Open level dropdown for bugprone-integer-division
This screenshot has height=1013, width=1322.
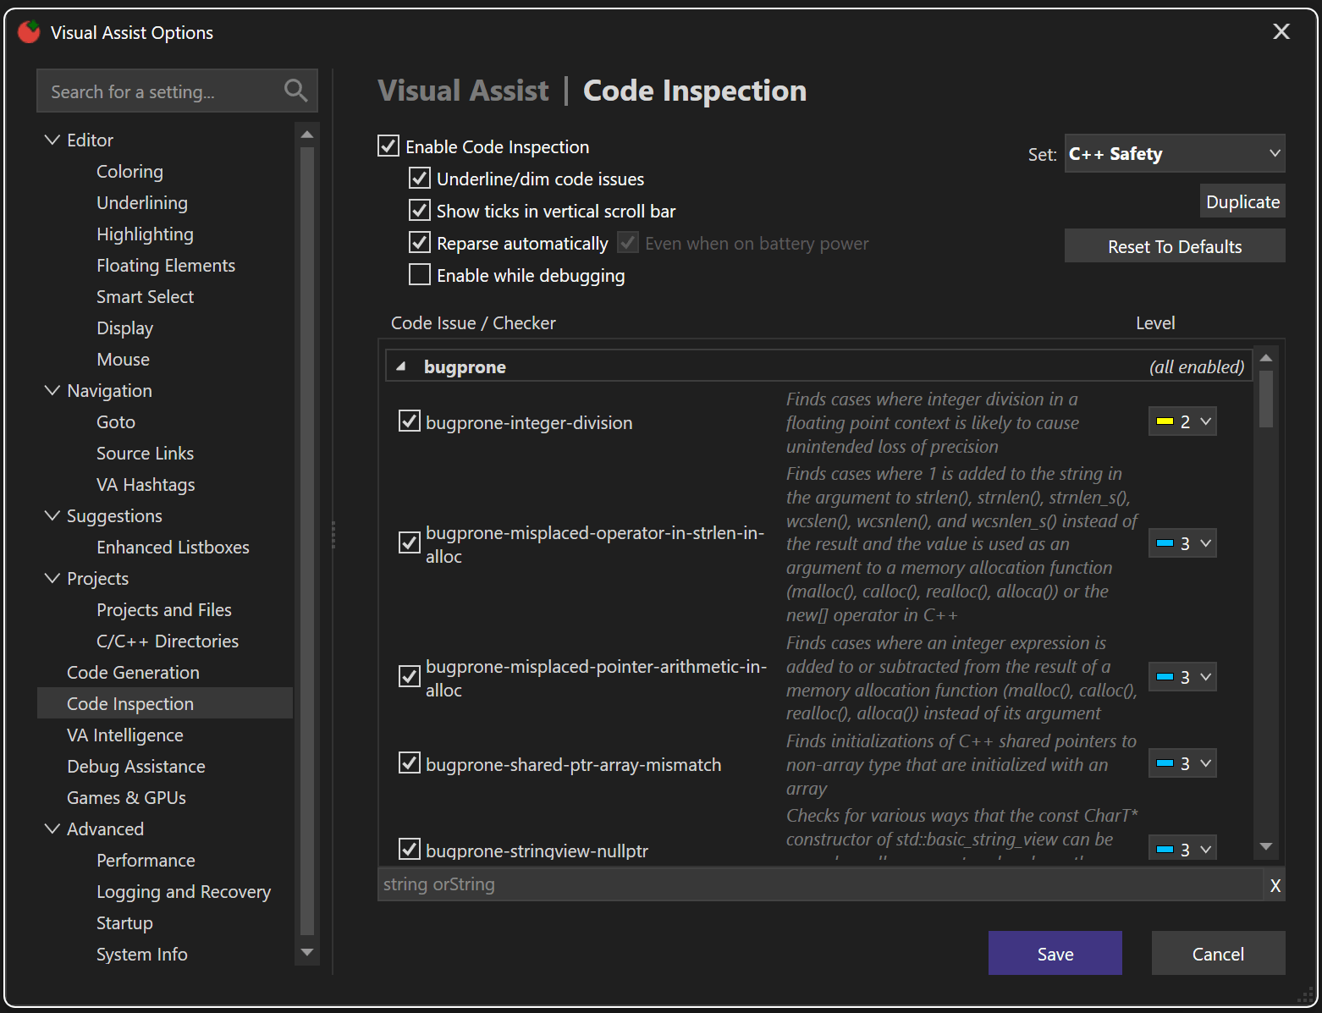point(1182,421)
